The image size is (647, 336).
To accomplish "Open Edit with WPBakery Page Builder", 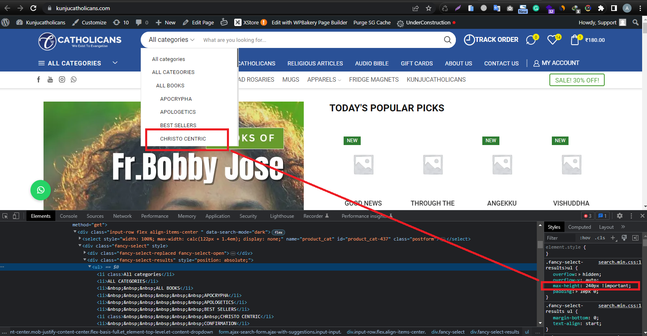I will [309, 22].
